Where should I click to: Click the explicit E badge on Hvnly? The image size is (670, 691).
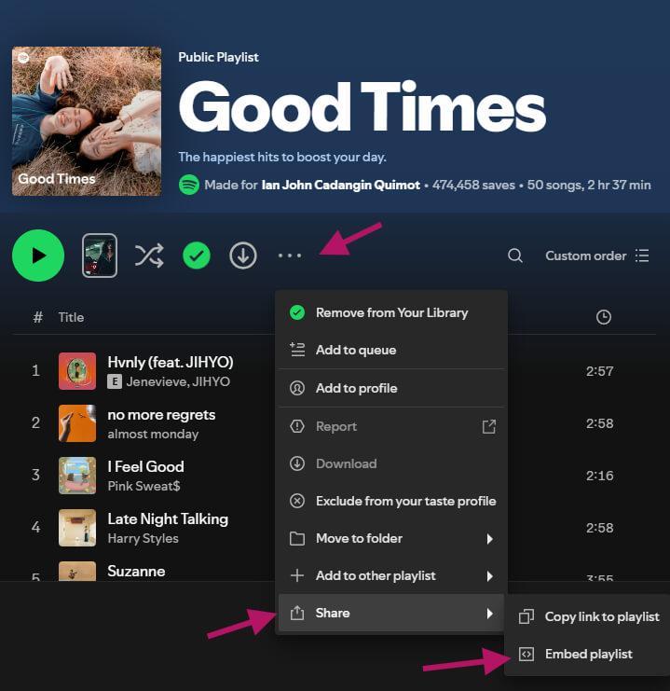pyautogui.click(x=115, y=381)
